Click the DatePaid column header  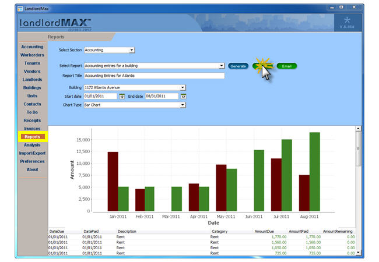[91, 231]
